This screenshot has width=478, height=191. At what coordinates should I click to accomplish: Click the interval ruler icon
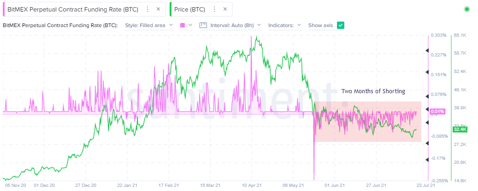point(203,25)
